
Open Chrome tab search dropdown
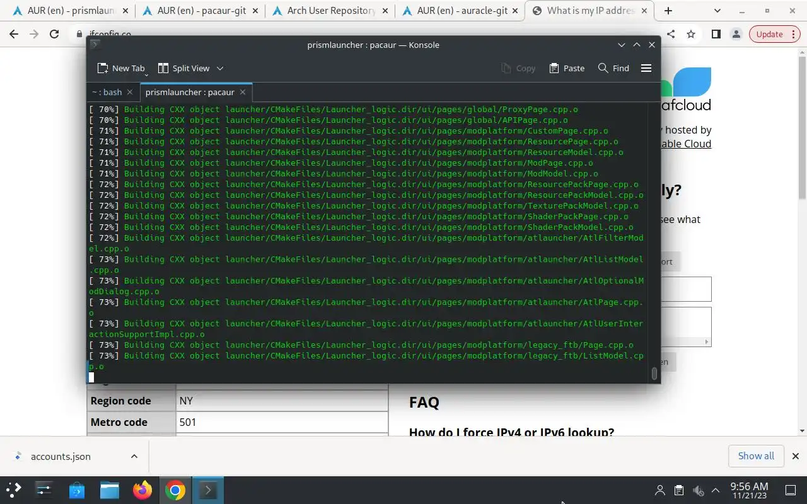(x=717, y=11)
